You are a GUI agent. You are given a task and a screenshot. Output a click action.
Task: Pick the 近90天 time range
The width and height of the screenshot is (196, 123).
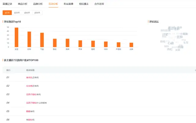(37, 13)
